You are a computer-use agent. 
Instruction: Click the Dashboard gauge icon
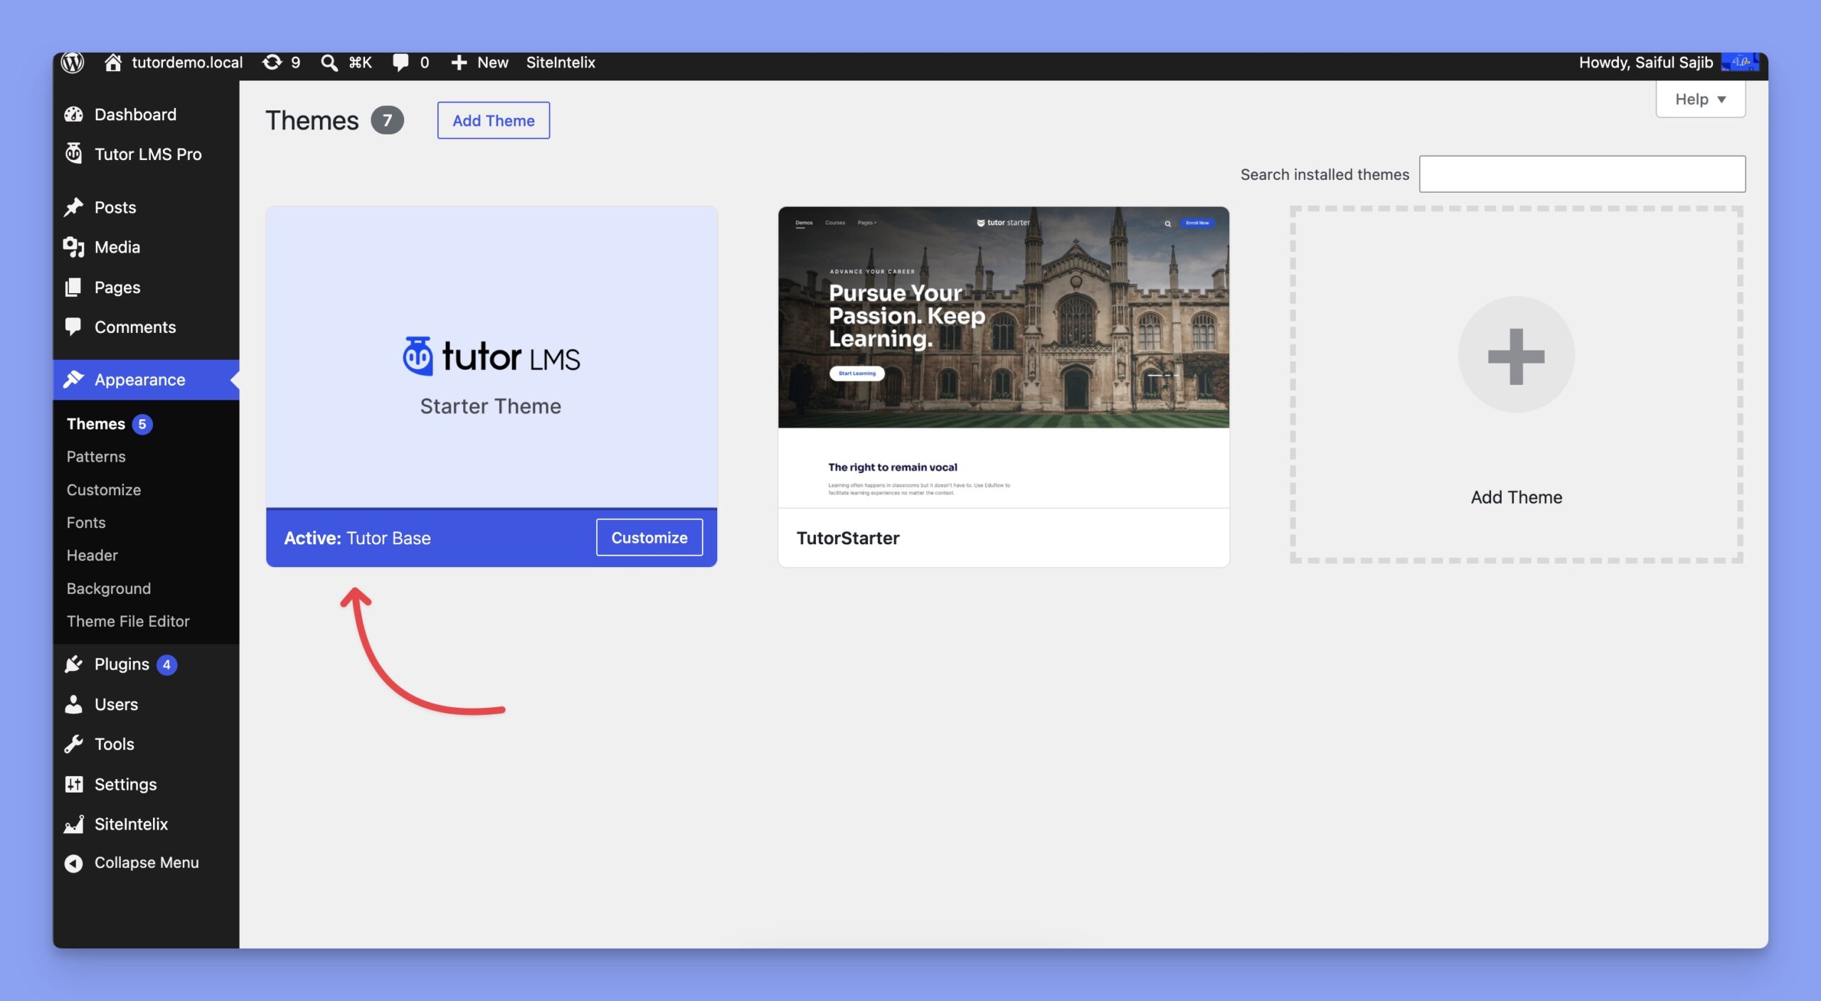(x=74, y=115)
